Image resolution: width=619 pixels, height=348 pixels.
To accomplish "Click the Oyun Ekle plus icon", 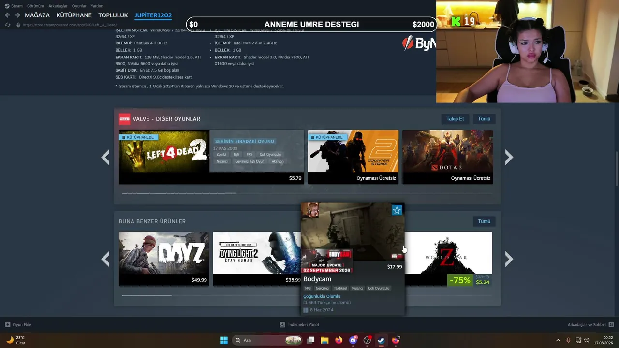I will click(8, 325).
